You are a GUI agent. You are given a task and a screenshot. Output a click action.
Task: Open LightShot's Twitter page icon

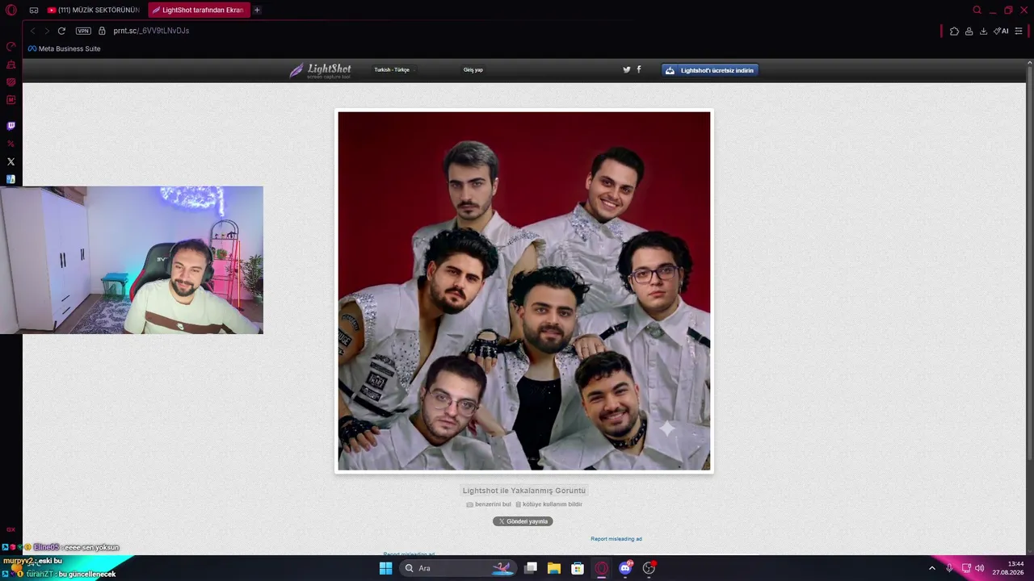626,69
